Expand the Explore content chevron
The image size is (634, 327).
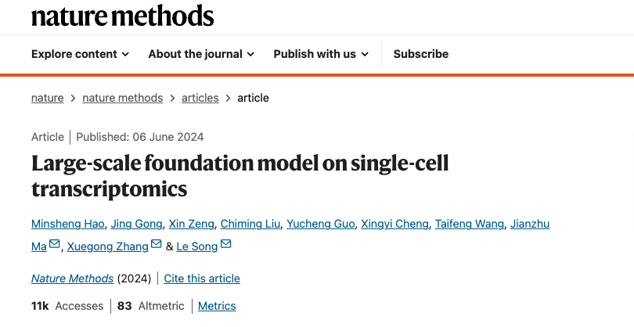click(x=124, y=55)
